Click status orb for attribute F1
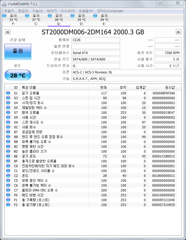 coord(8,200)
